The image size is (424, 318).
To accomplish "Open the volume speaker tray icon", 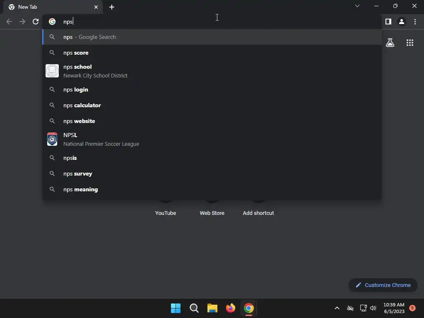I will click(373, 308).
